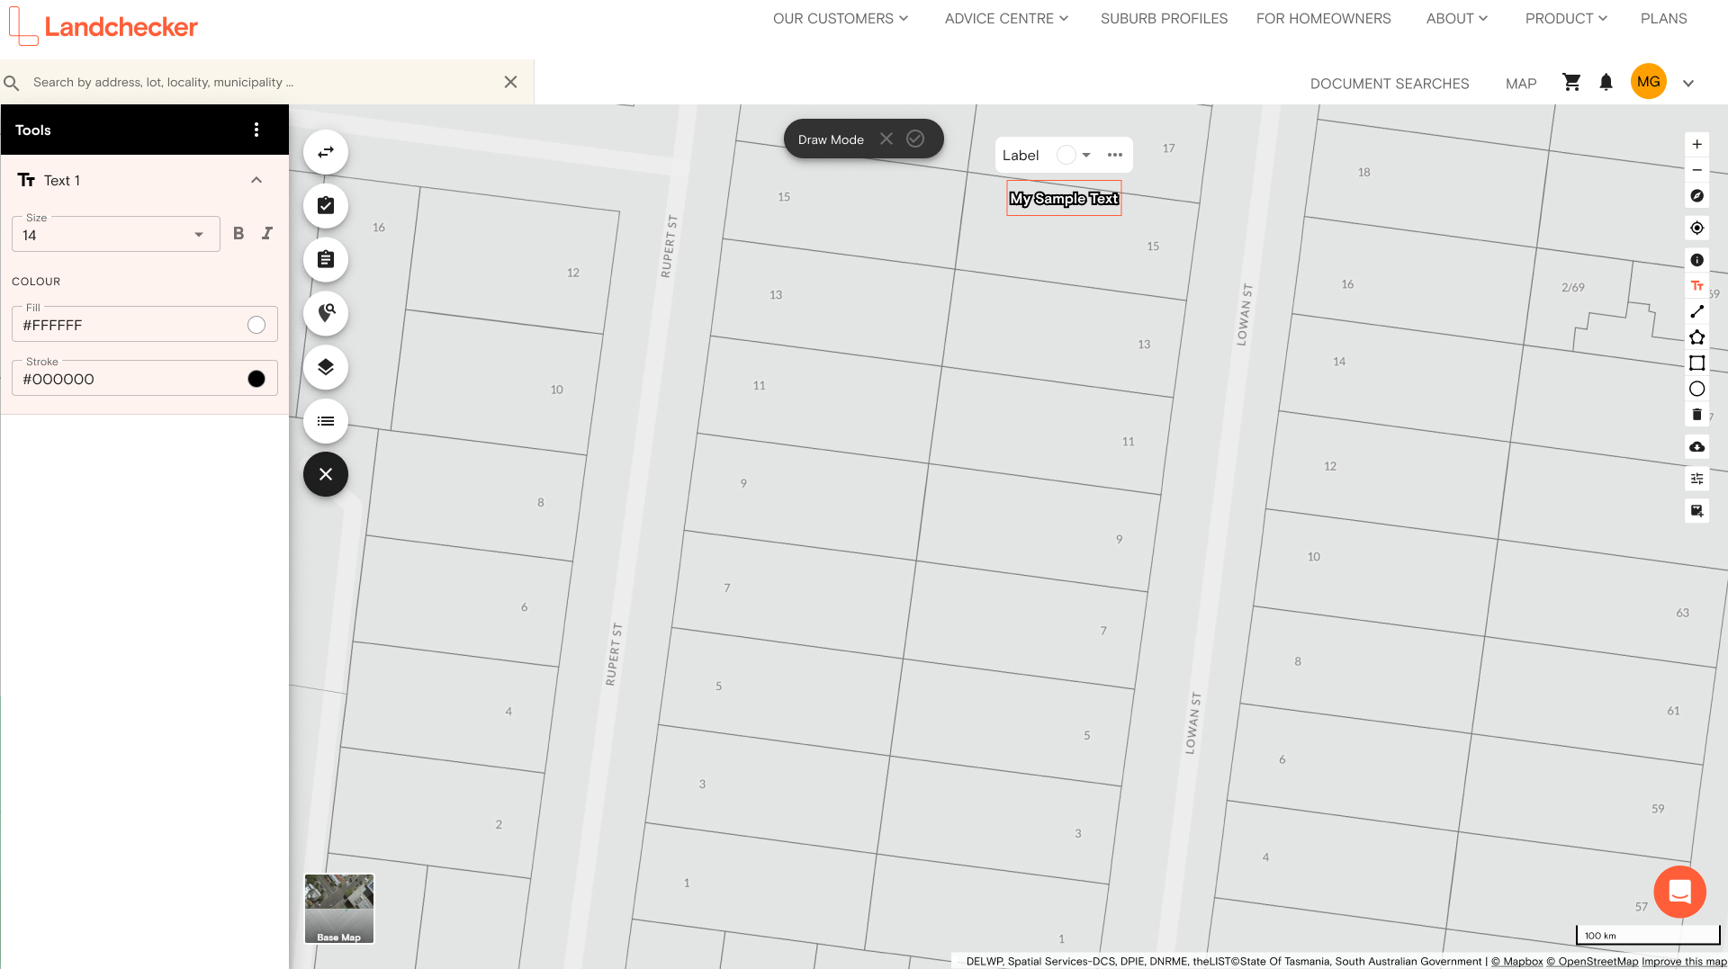Delete drawing with trash icon
The height and width of the screenshot is (969, 1728).
pos(1696,415)
